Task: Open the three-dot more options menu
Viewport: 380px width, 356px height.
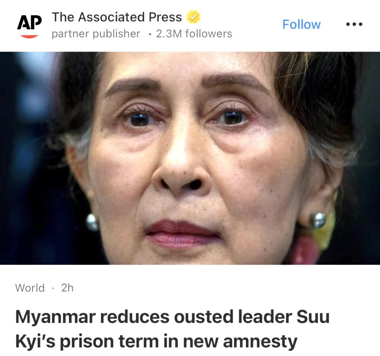Action: [x=354, y=24]
